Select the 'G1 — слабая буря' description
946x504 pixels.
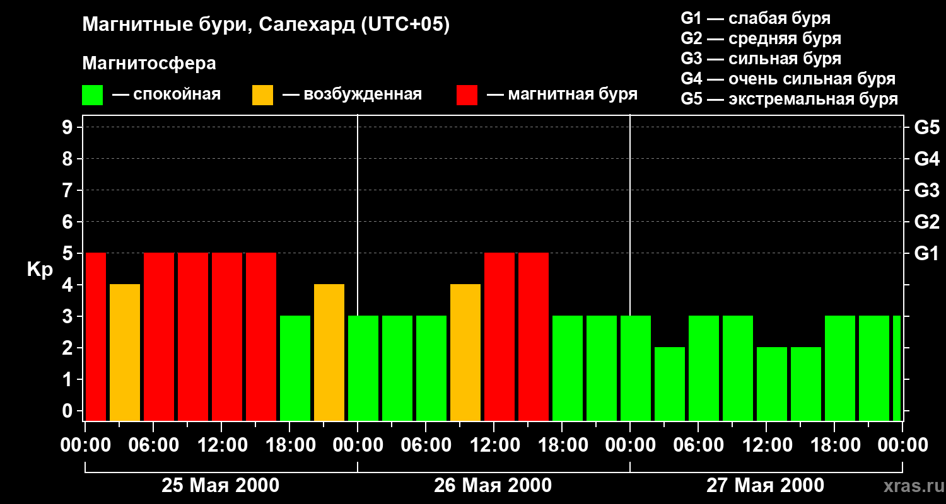click(756, 18)
